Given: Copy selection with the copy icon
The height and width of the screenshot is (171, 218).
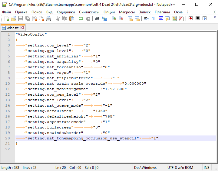Looking at the screenshot, I should coord(65,19).
